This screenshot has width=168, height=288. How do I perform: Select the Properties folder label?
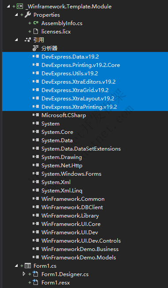tap(47, 15)
